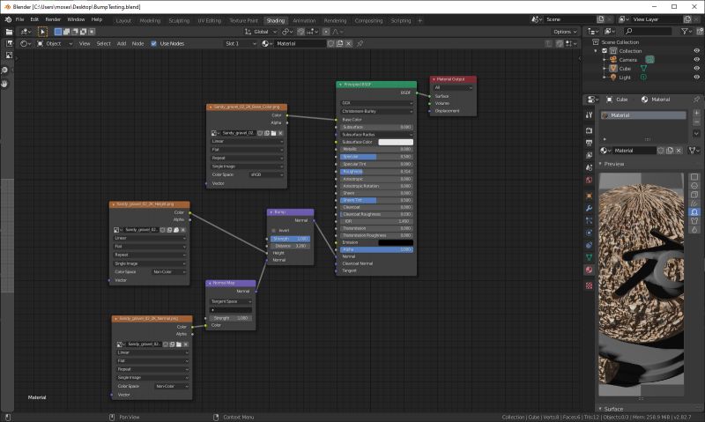Toggle pin in properties editor header
Viewport: 705px width, 422px height.
696,100
